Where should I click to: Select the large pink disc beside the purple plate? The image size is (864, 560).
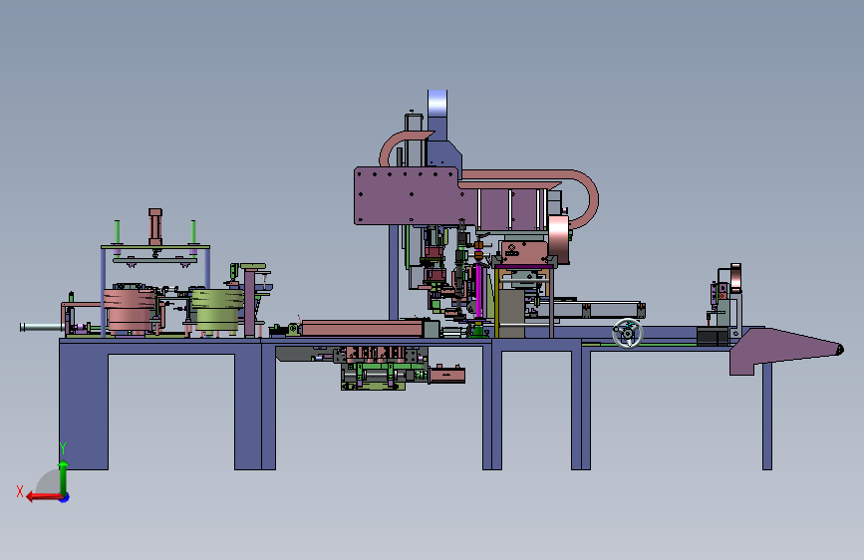click(559, 239)
